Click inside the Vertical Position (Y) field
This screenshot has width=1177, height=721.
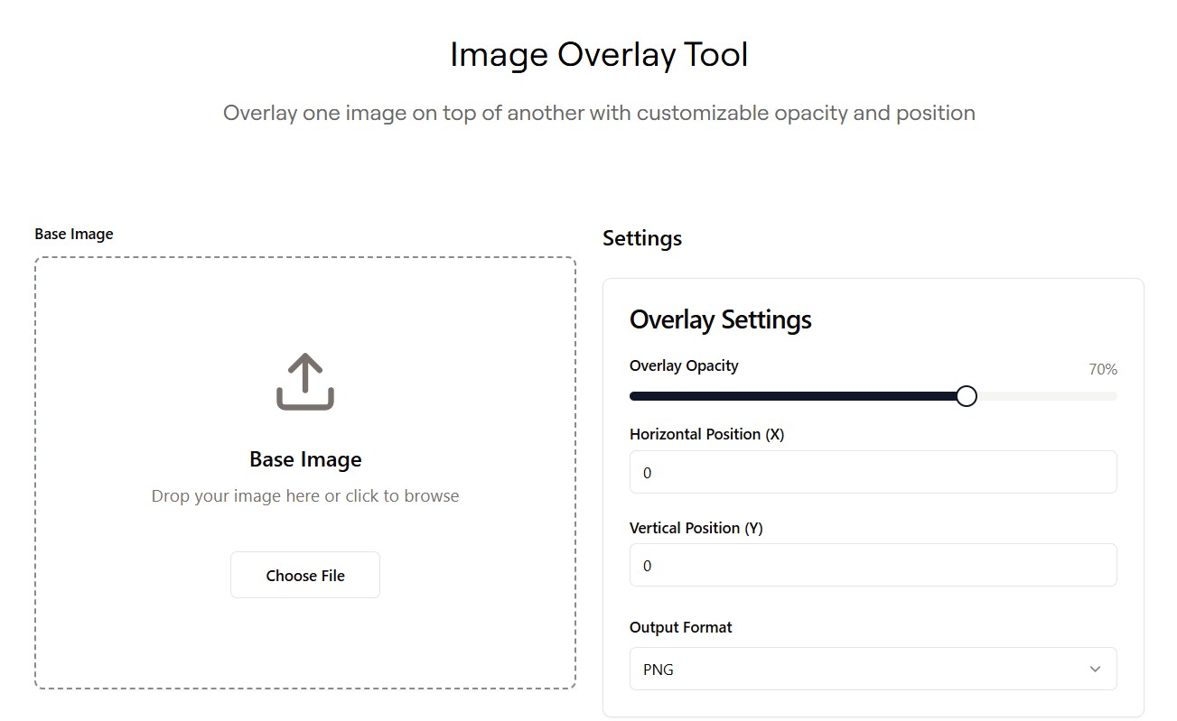tap(873, 565)
